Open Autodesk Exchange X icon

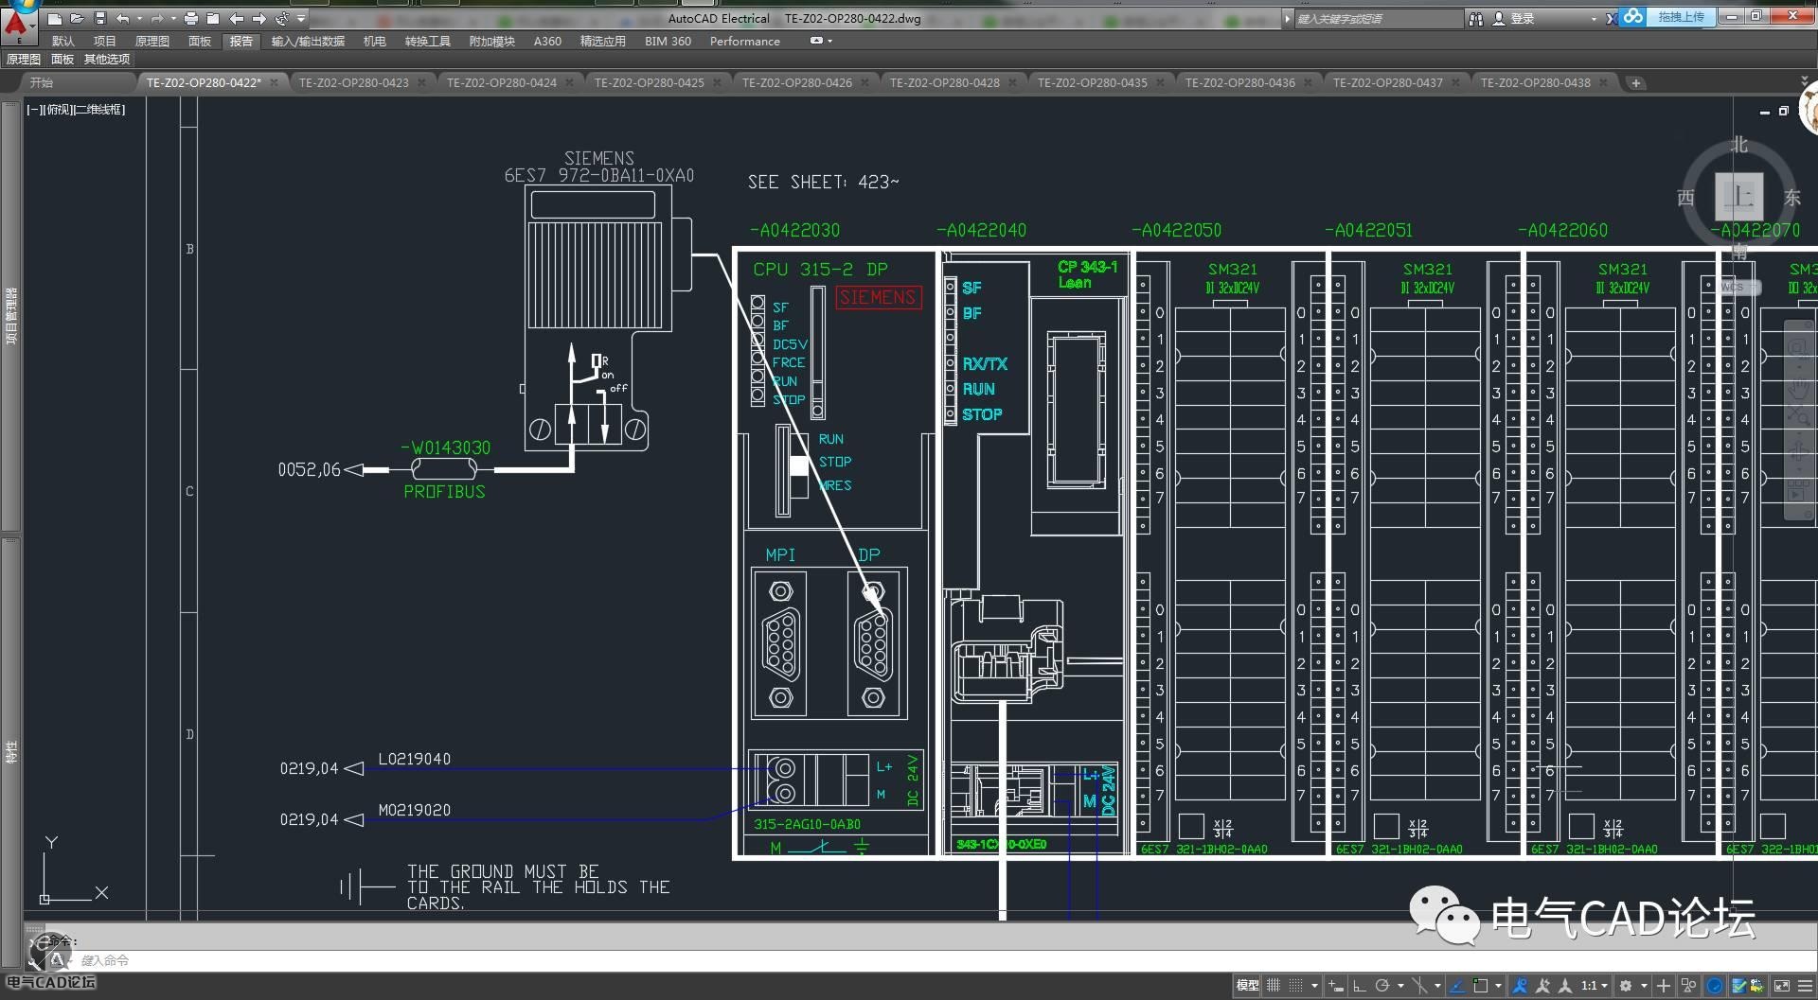pyautogui.click(x=1612, y=18)
